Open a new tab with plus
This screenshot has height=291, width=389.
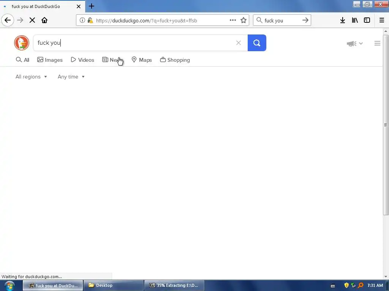(x=92, y=6)
